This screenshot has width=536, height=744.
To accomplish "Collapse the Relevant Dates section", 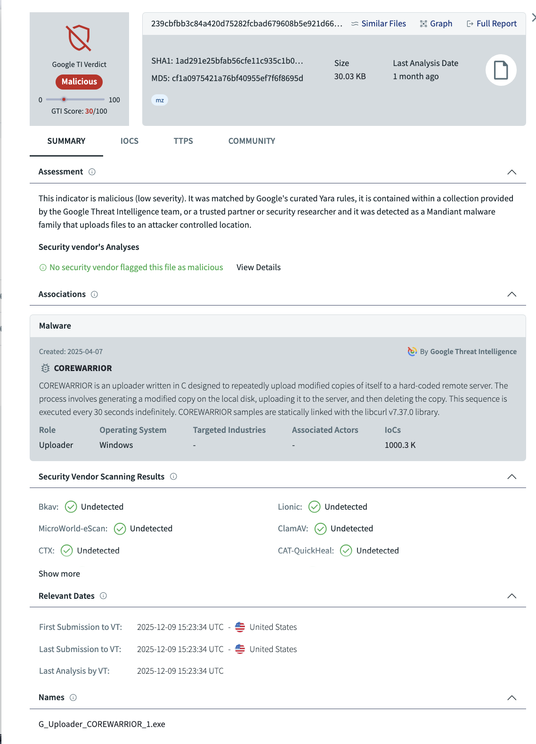I will (512, 596).
